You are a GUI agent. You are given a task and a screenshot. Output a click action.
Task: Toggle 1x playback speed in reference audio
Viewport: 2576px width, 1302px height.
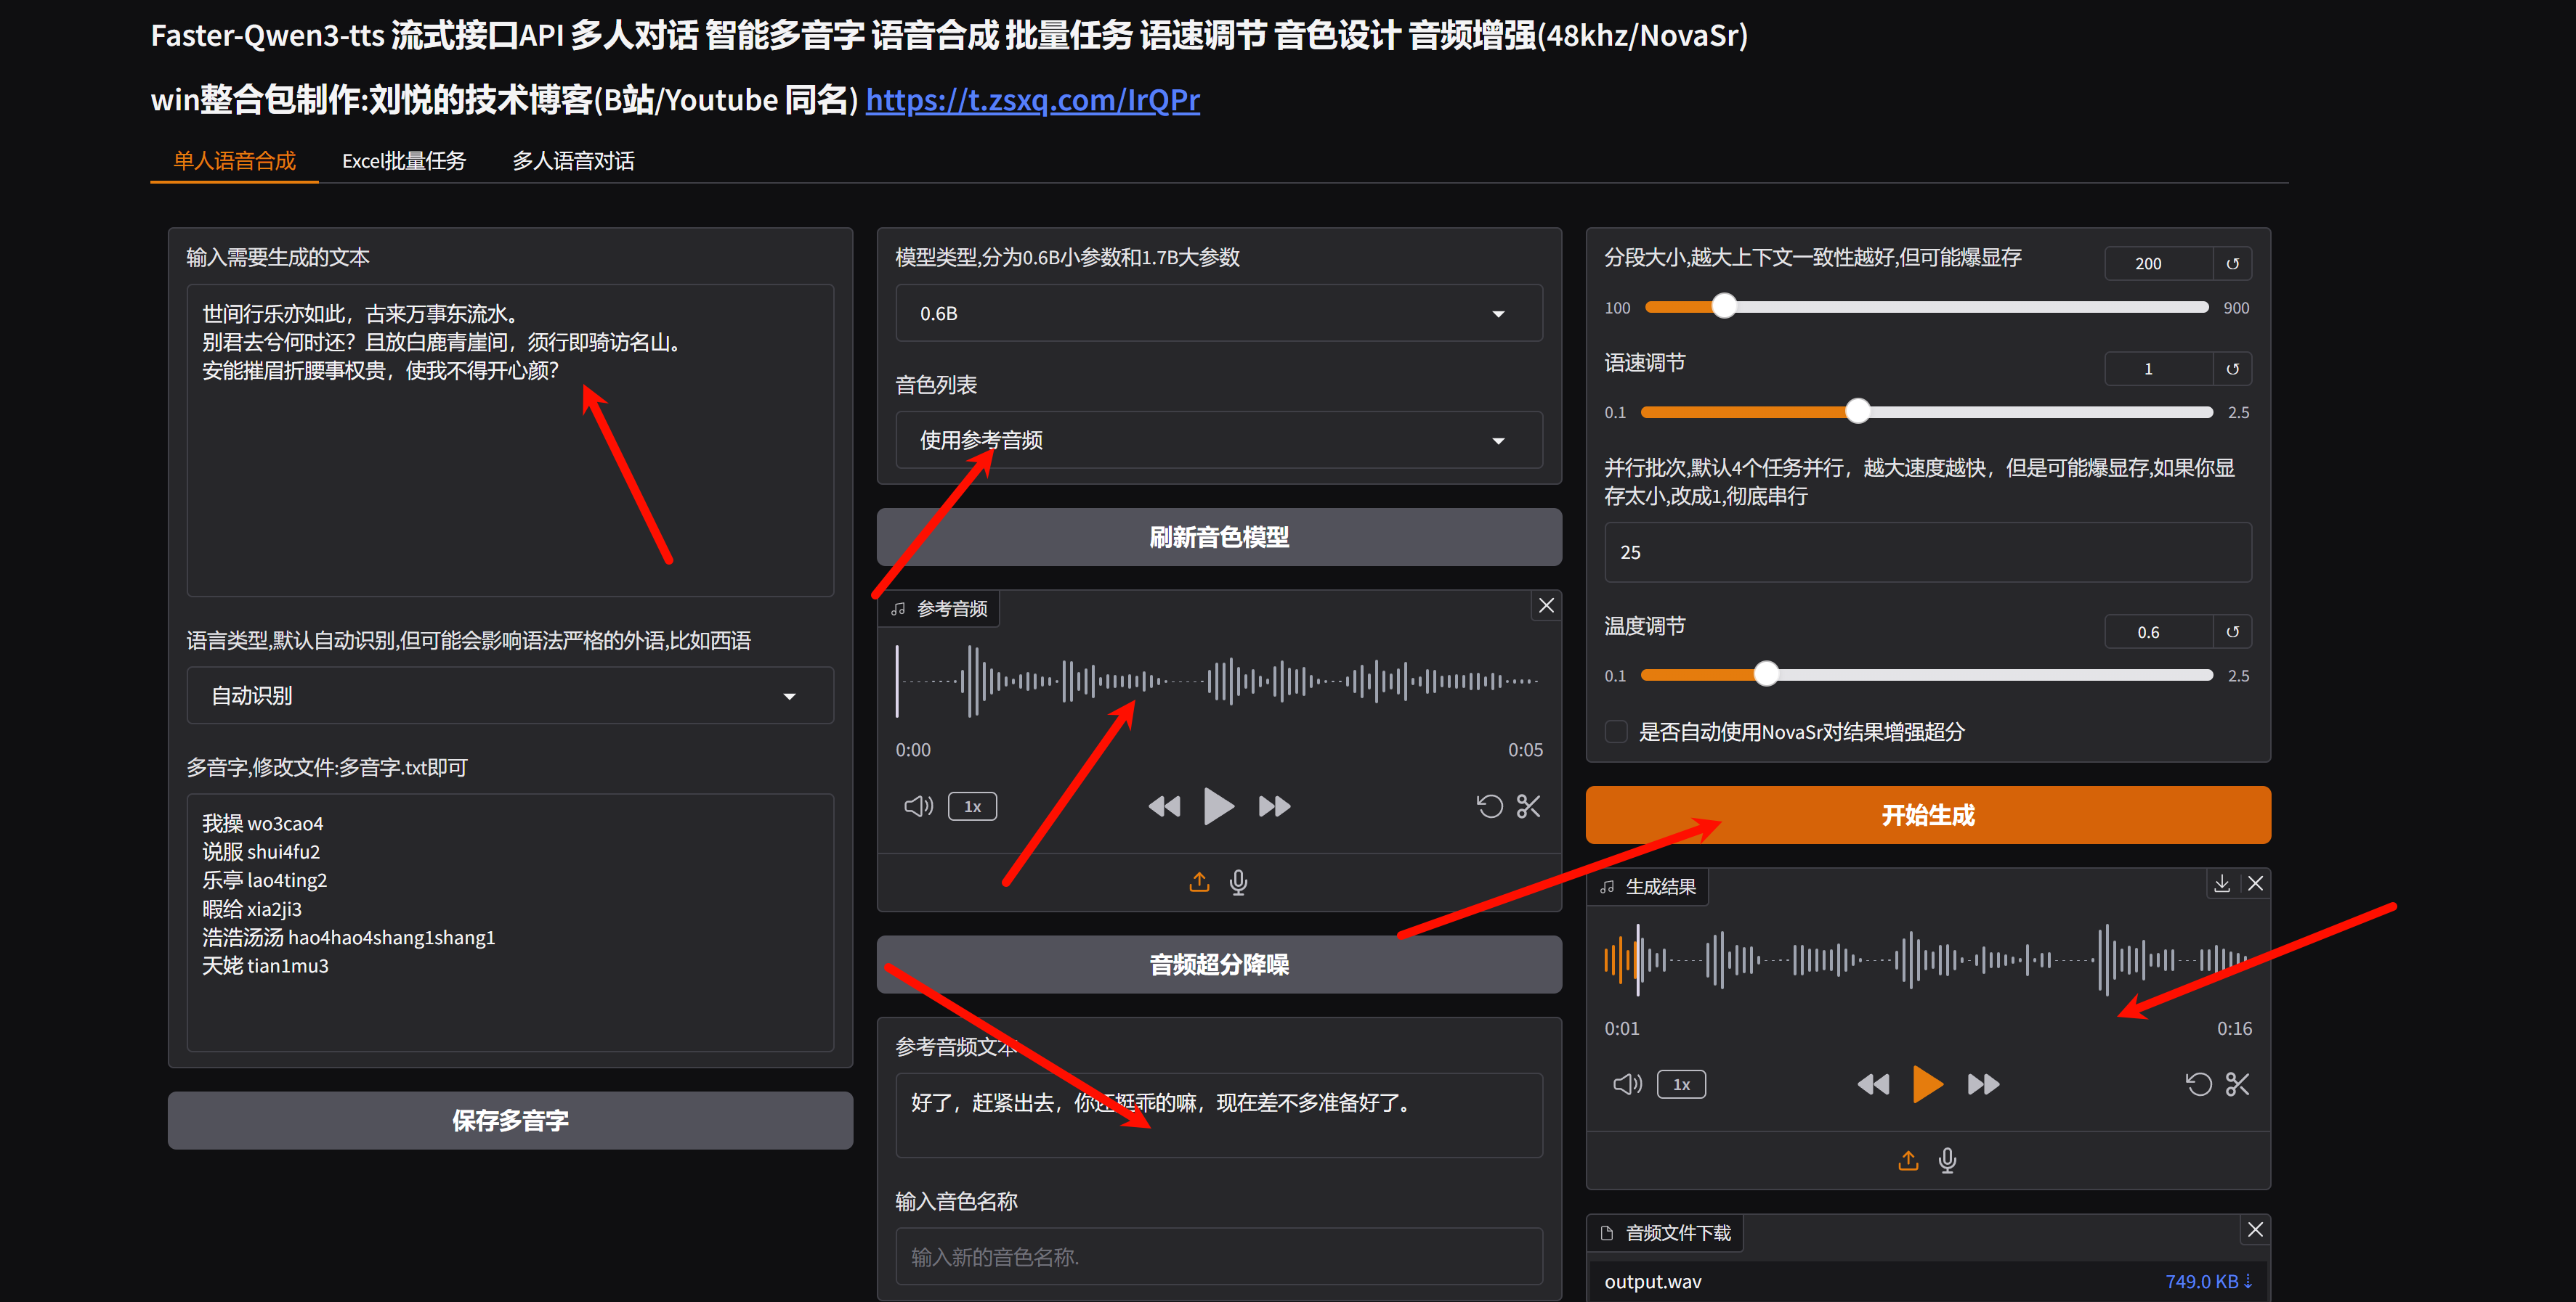pyautogui.click(x=972, y=806)
